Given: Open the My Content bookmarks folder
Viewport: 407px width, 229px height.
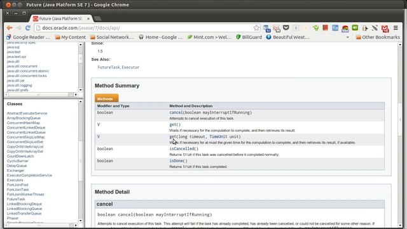Looking at the screenshot, I should tap(71, 37).
